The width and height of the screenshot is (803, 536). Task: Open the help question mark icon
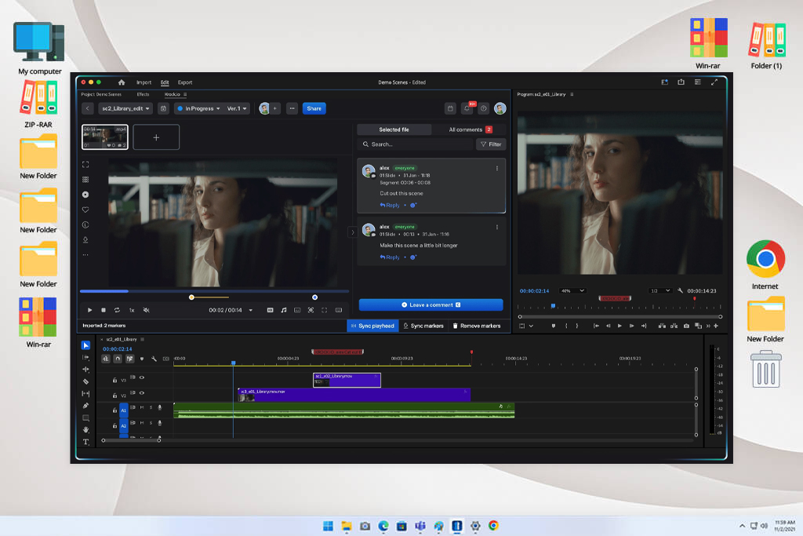(483, 108)
